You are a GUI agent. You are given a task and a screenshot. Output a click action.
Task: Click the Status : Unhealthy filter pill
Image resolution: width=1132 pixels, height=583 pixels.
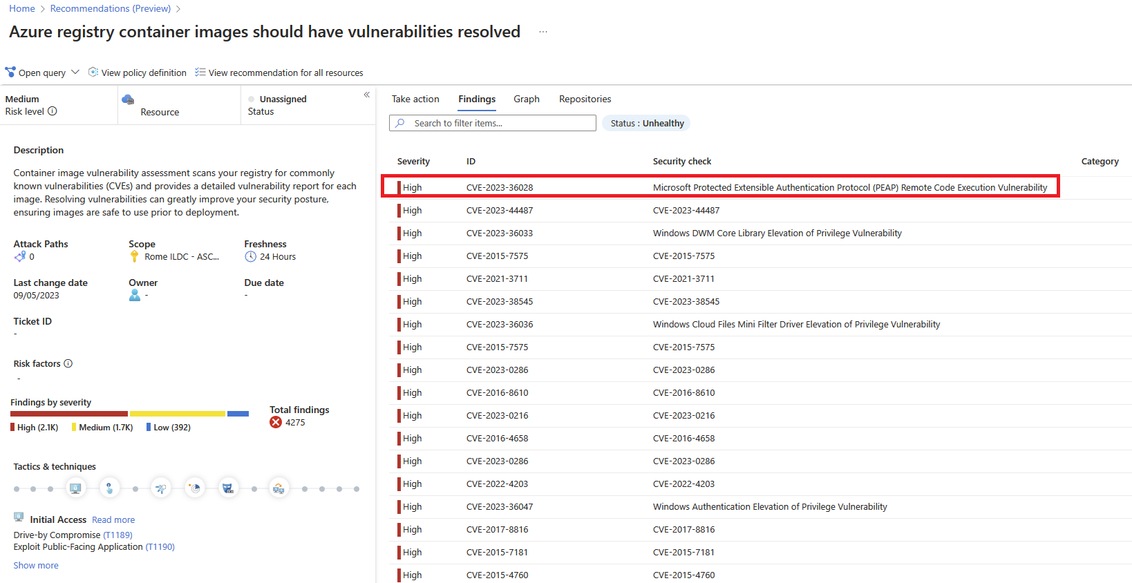click(x=647, y=123)
